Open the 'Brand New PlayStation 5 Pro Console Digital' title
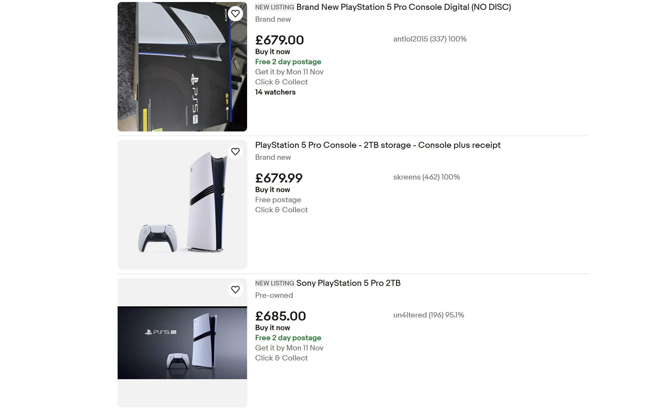This screenshot has height=410, width=654. tap(403, 7)
